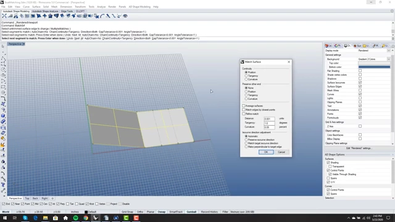Select Curvature continuity radio button
This screenshot has height=222, width=395.
(x=246, y=80)
